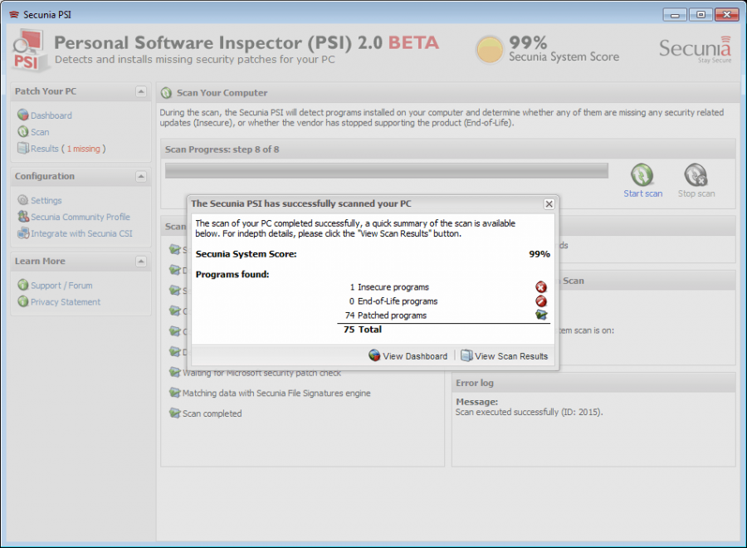This screenshot has height=548, width=747.
Task: Click the Secunia PSI logo
Action: (27, 50)
